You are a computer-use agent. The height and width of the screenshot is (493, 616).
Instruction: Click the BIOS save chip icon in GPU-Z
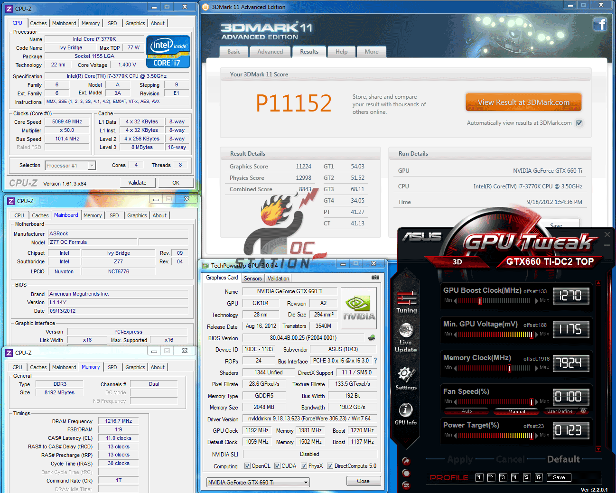coord(372,338)
